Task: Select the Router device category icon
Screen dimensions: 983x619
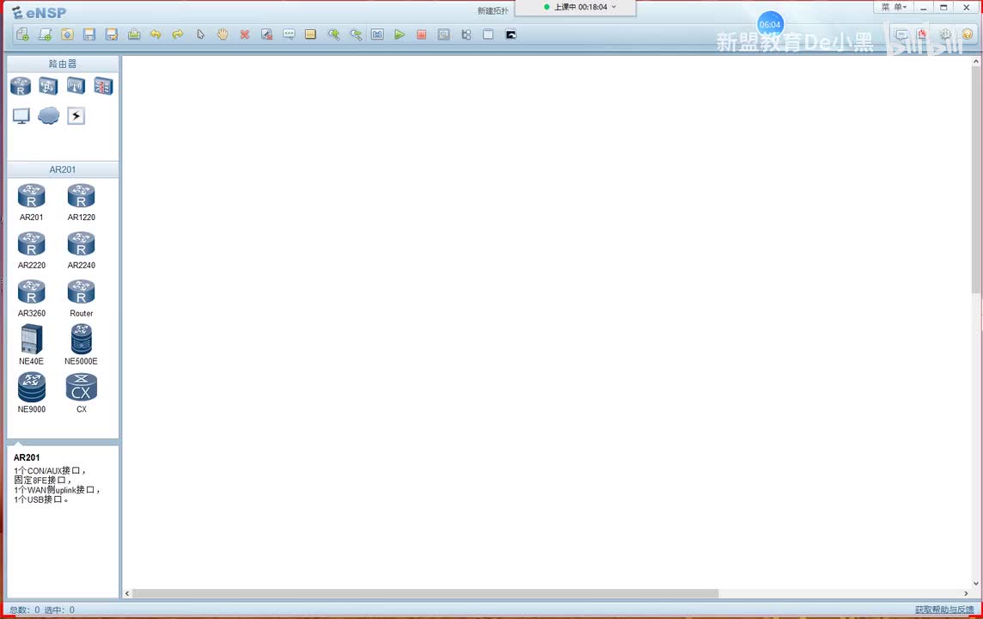Action: pos(21,86)
